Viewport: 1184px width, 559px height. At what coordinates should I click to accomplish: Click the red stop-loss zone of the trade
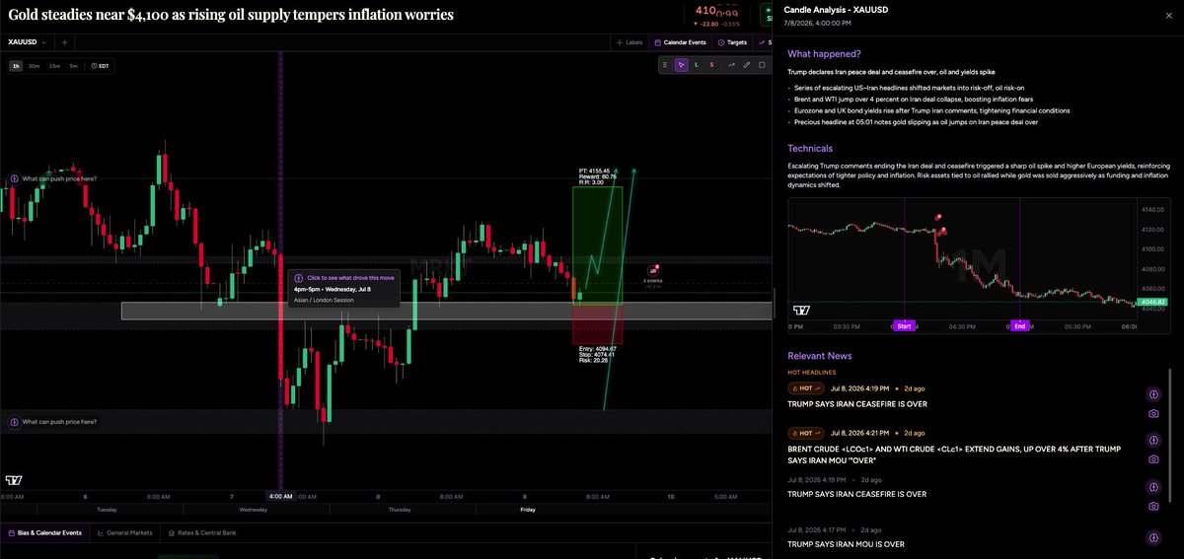pyautogui.click(x=597, y=324)
